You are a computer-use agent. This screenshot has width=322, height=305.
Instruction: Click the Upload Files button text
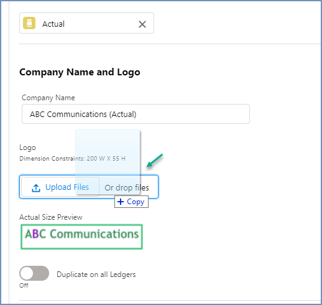(67, 187)
